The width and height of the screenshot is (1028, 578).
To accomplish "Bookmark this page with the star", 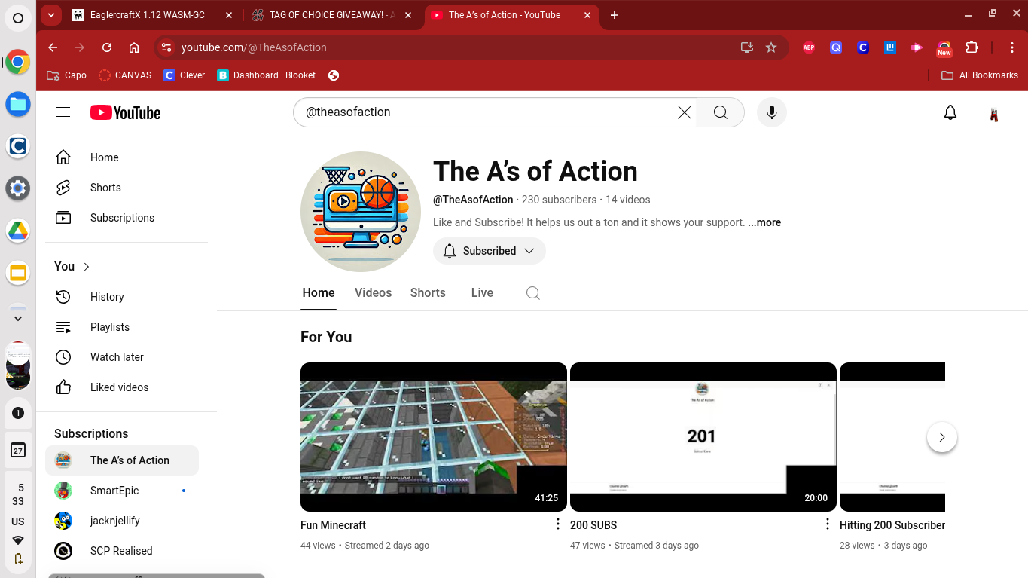I will pyautogui.click(x=771, y=47).
